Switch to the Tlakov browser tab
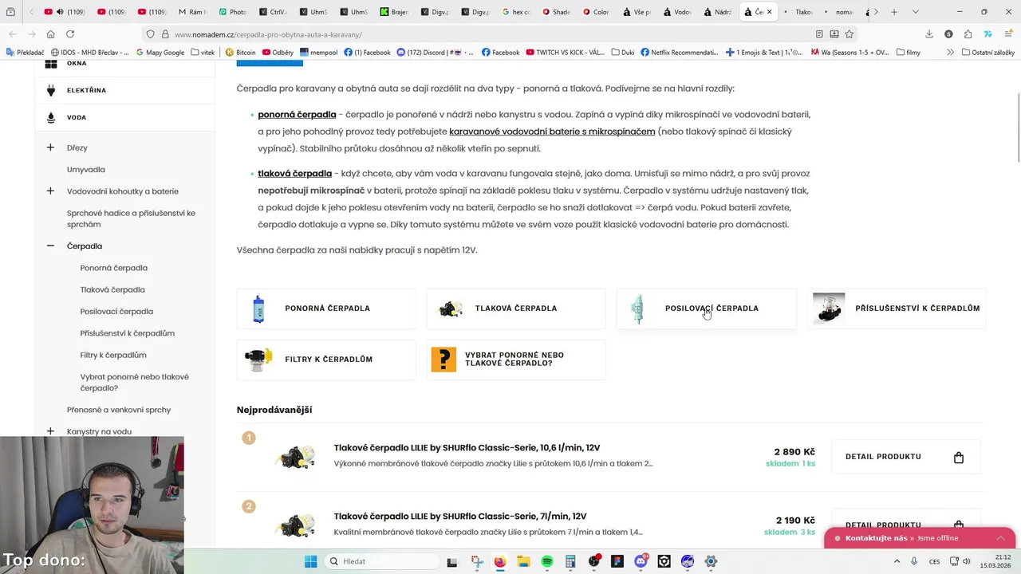The image size is (1021, 574). pos(798,12)
